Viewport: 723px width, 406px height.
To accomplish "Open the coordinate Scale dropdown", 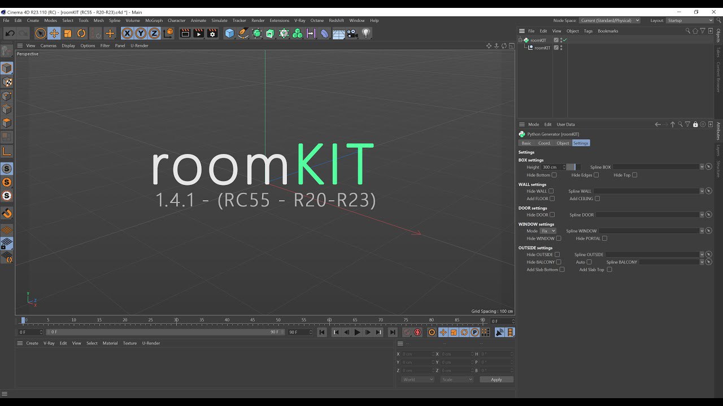I will pos(456,379).
